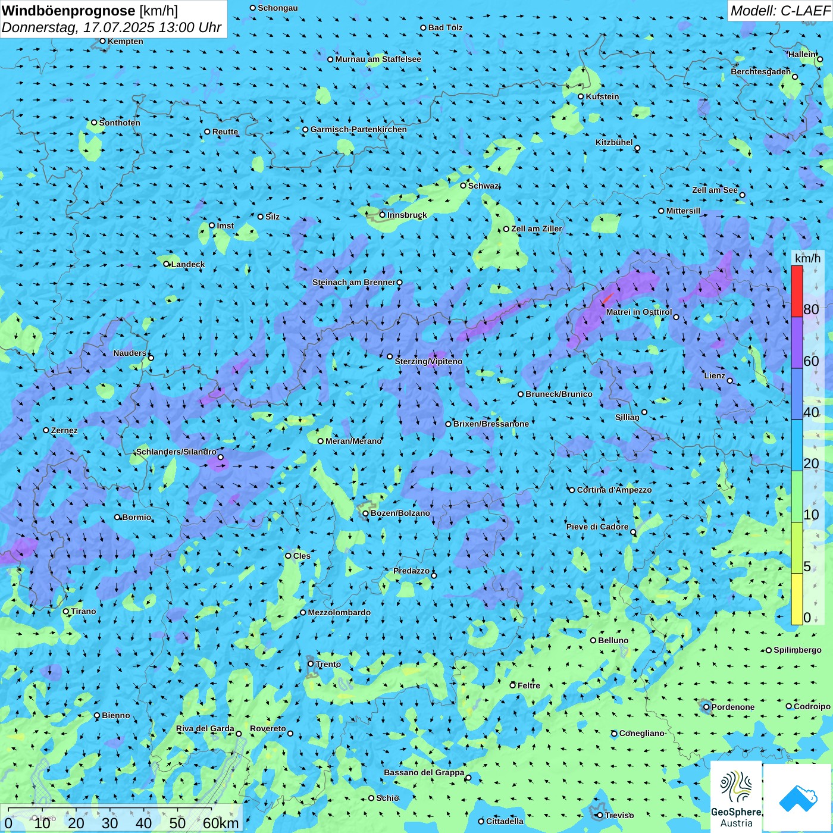Click the Murnau am Staffelsee label

pos(378,59)
